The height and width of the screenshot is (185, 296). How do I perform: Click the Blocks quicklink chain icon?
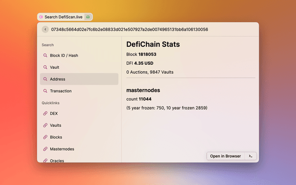[45, 137]
